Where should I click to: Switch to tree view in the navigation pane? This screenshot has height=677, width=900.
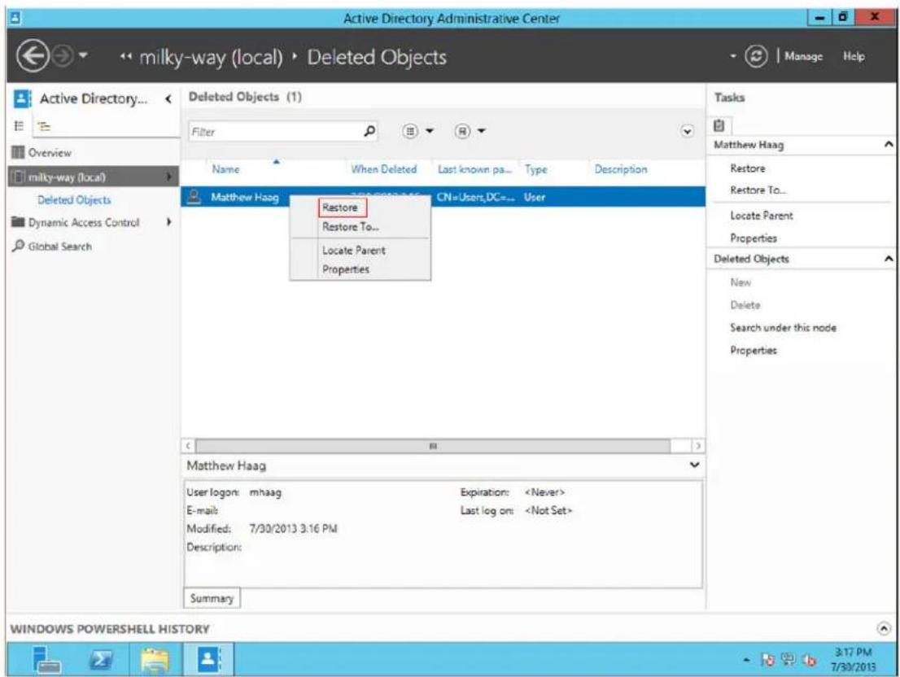click(43, 126)
